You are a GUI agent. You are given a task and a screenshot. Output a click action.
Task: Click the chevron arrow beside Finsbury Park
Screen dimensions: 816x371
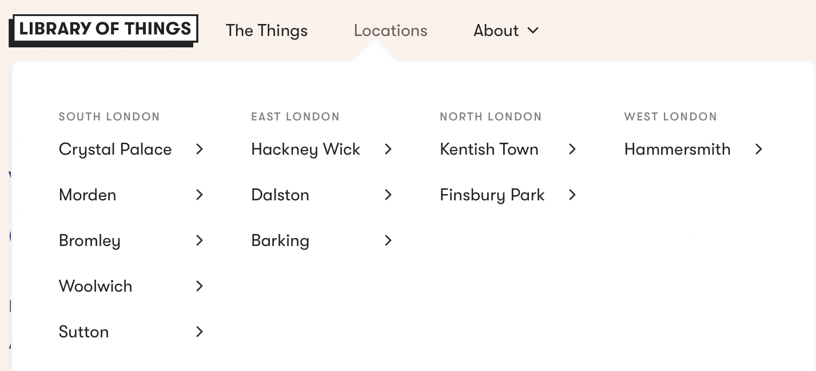tap(572, 195)
